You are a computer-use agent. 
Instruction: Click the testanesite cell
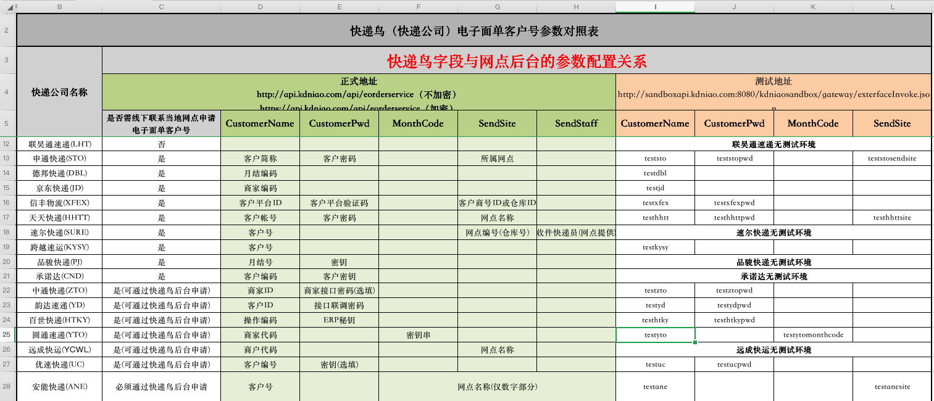[892, 387]
